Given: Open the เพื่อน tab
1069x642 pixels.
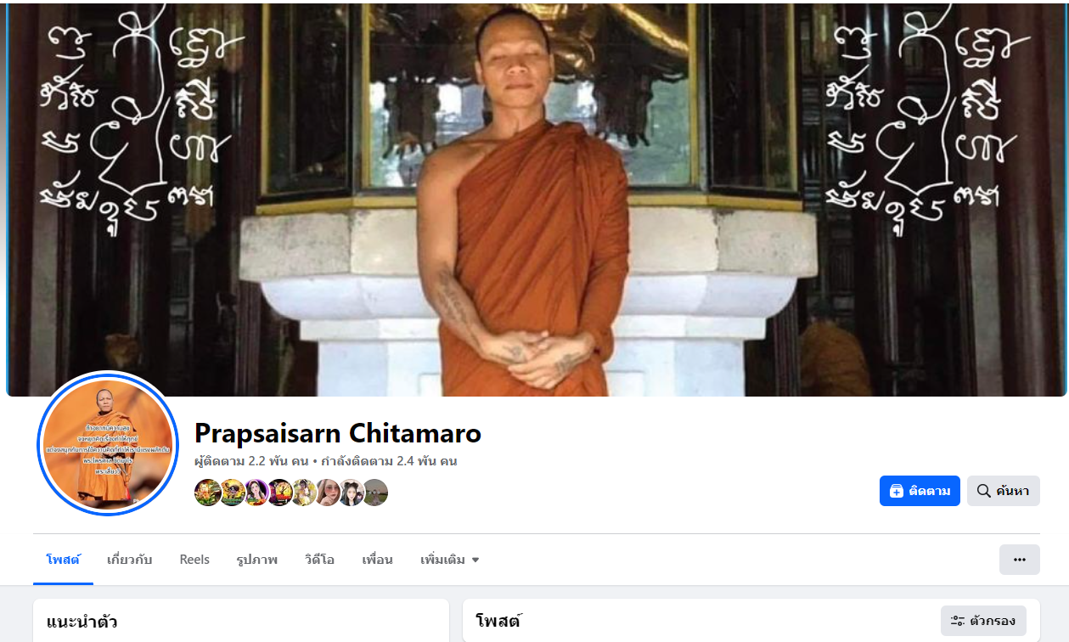Looking at the screenshot, I should (377, 560).
